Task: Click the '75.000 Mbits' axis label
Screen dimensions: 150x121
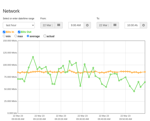Action: [10, 77]
